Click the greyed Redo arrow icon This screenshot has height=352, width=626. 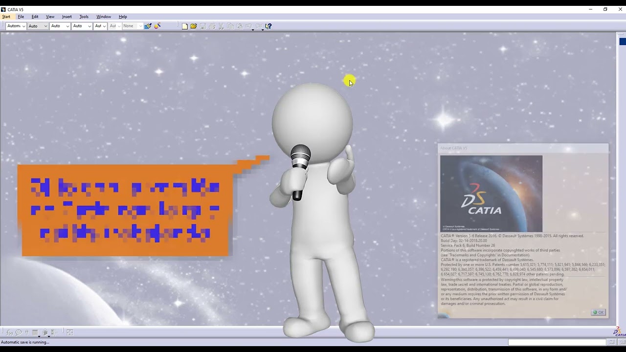click(x=258, y=26)
